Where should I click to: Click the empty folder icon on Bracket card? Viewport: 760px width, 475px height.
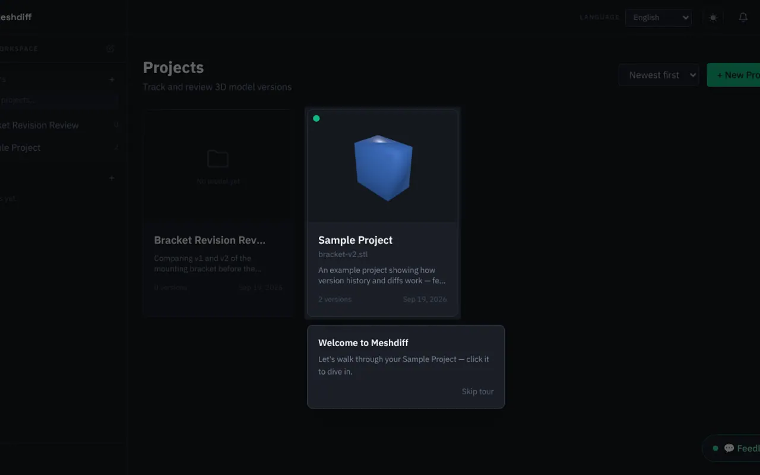[218, 159]
